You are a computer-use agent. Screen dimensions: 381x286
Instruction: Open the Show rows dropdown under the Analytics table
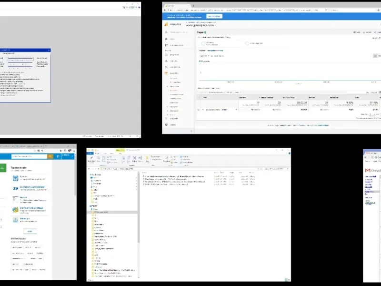(x=372, y=114)
